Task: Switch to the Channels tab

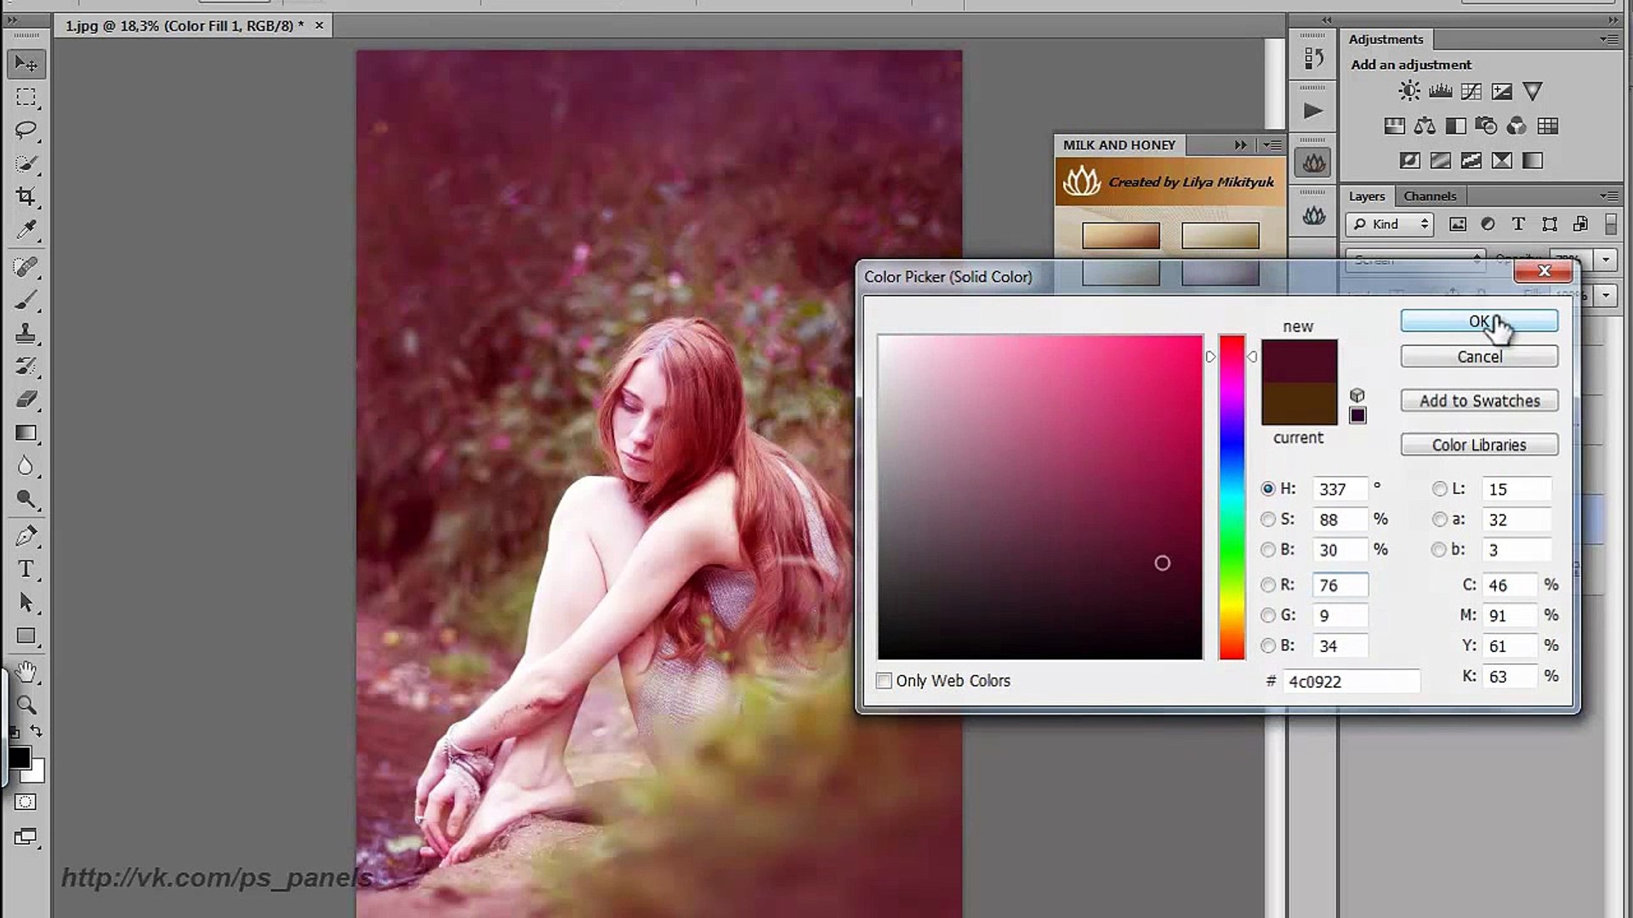Action: coord(1430,196)
